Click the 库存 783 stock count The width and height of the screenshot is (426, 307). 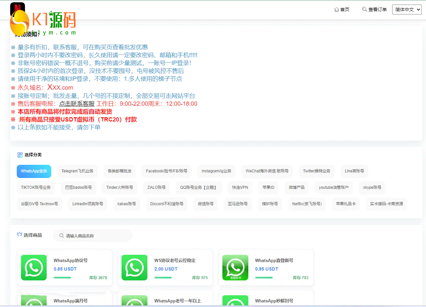[x=301, y=278]
